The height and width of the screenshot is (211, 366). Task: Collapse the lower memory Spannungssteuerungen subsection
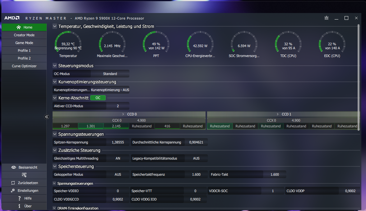(x=54, y=183)
